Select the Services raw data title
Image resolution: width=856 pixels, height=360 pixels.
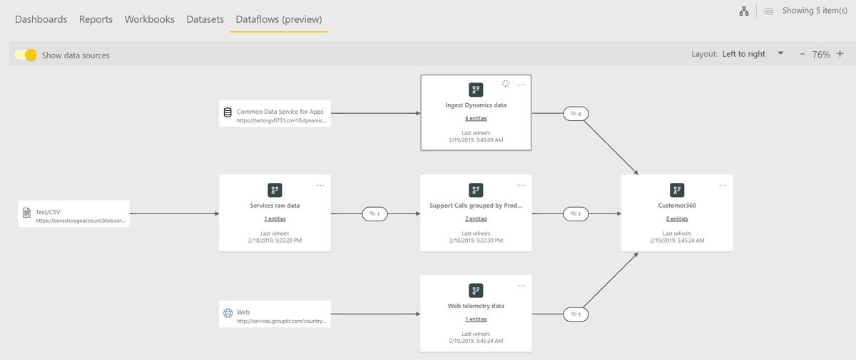click(x=275, y=206)
